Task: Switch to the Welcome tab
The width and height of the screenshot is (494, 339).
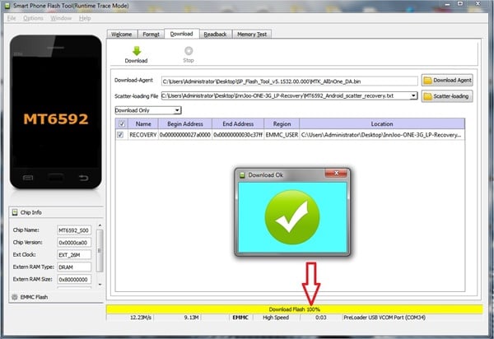Action: click(122, 34)
